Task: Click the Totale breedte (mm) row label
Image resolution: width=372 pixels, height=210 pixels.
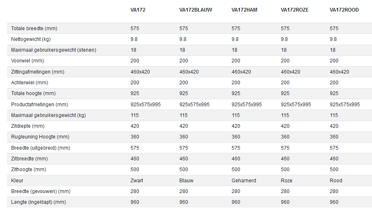Action: tap(34, 29)
